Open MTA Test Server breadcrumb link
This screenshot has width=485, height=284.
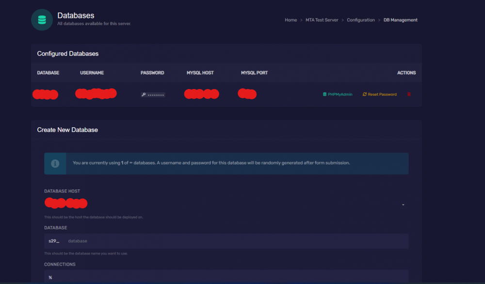[x=322, y=20]
